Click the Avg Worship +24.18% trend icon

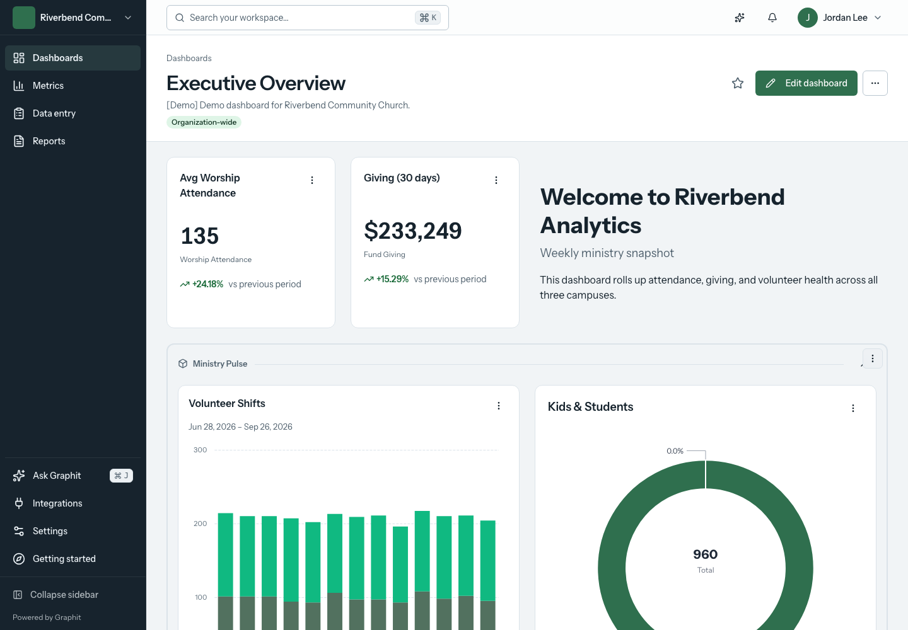coord(185,284)
